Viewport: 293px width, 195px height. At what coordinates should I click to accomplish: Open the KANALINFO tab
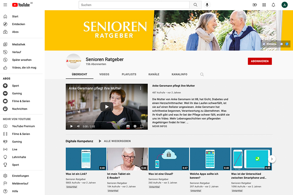coord(179,74)
